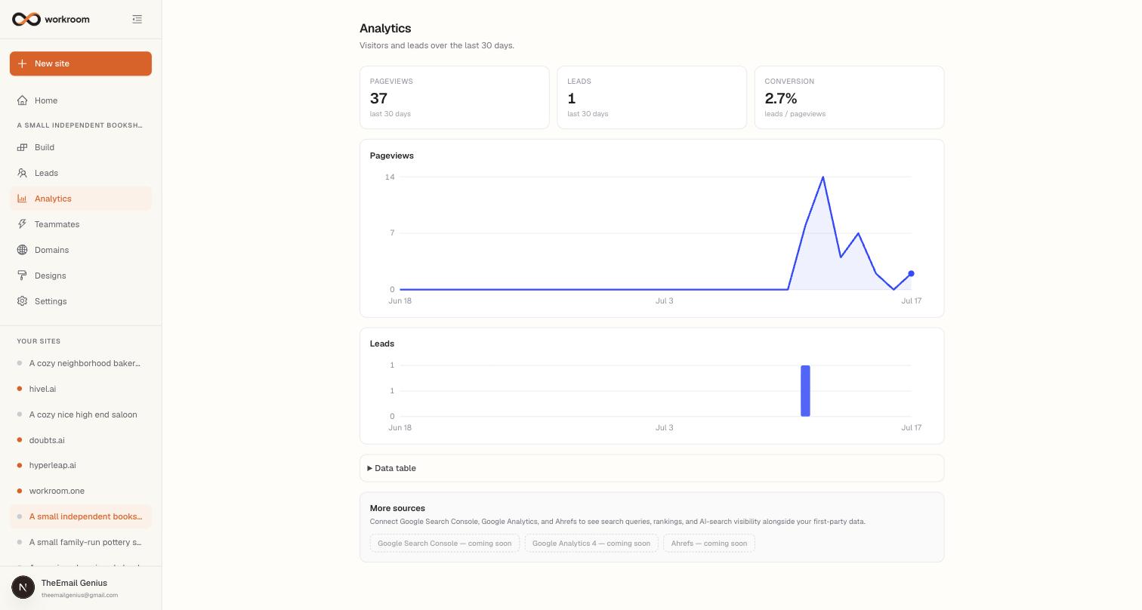Click the orange dot beside workroom.one
This screenshot has height=610, width=1142.
coord(20,491)
